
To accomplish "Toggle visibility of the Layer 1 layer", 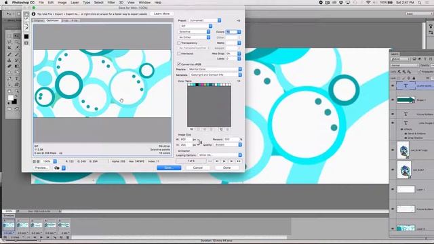I will (393, 190).
